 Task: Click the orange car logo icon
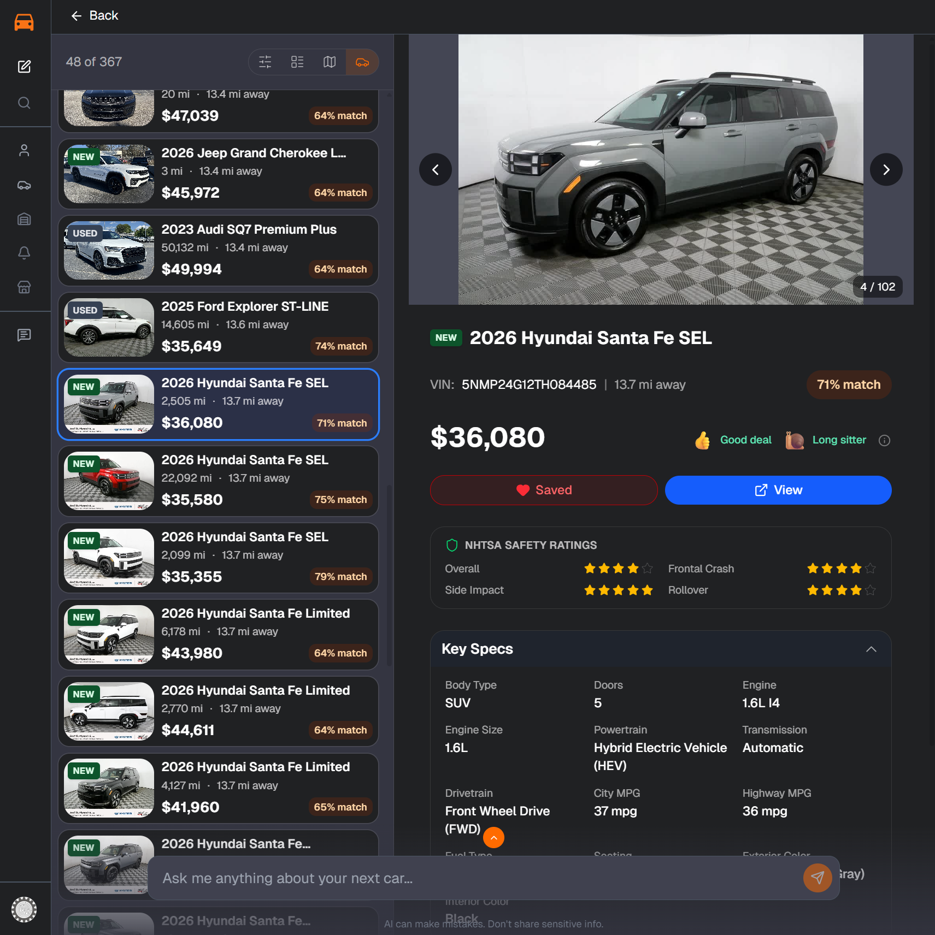tap(24, 22)
